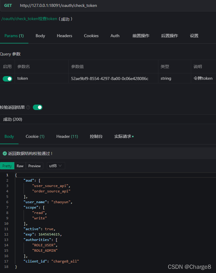
Task: Click the "user_source_api" value
Action: tap(50, 186)
